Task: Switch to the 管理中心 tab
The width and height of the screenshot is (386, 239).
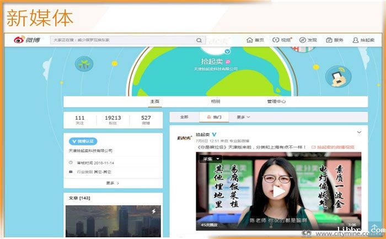Action: [x=276, y=101]
